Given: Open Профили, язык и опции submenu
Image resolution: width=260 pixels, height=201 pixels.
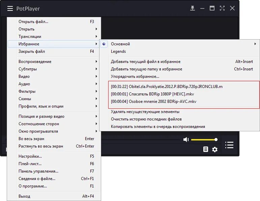Looking at the screenshot, I should (x=54, y=106).
